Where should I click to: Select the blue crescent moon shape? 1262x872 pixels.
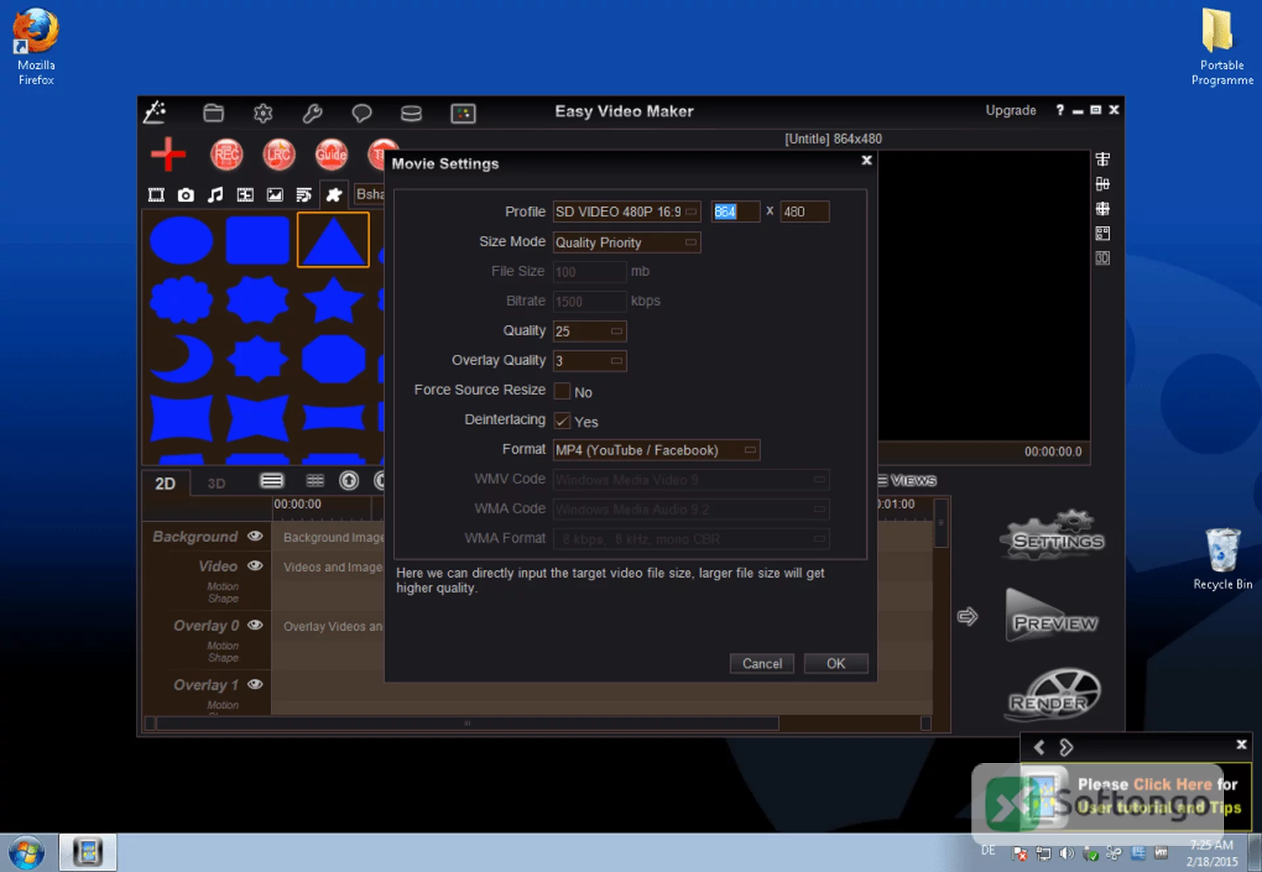(181, 359)
